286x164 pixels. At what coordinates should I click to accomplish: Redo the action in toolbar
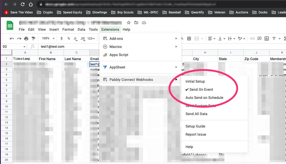(x=19, y=39)
